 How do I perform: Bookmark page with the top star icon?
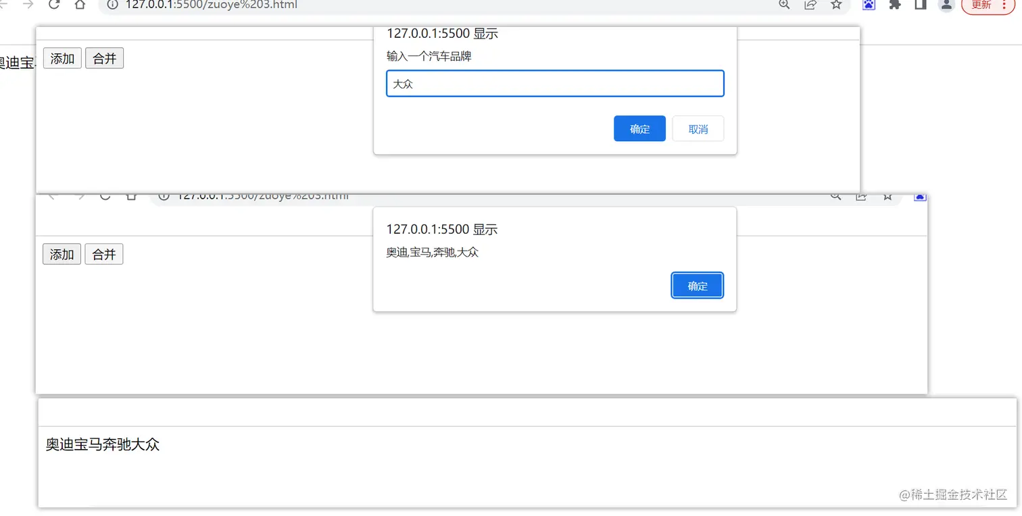coord(836,5)
